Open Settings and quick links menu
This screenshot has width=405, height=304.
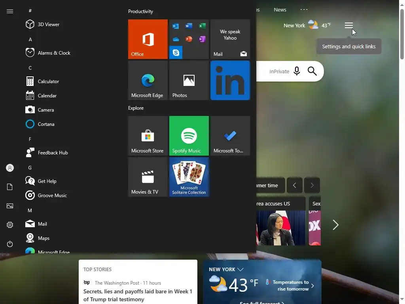tap(349, 25)
